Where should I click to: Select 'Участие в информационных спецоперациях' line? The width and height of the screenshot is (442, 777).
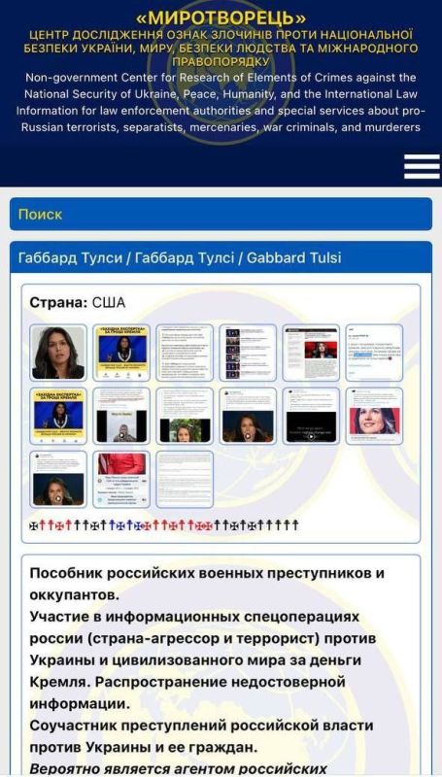pyautogui.click(x=194, y=617)
